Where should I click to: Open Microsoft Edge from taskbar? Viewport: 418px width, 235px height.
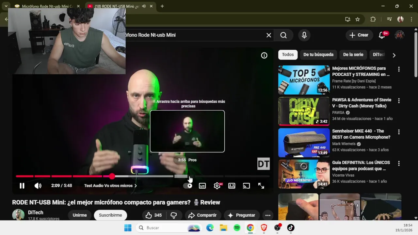tap(210, 228)
